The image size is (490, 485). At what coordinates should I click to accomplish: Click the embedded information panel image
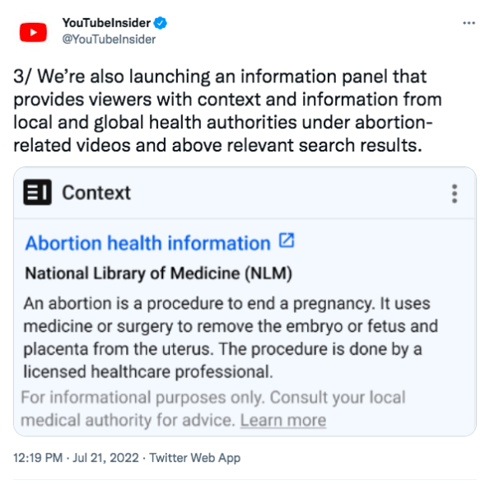pos(245,301)
